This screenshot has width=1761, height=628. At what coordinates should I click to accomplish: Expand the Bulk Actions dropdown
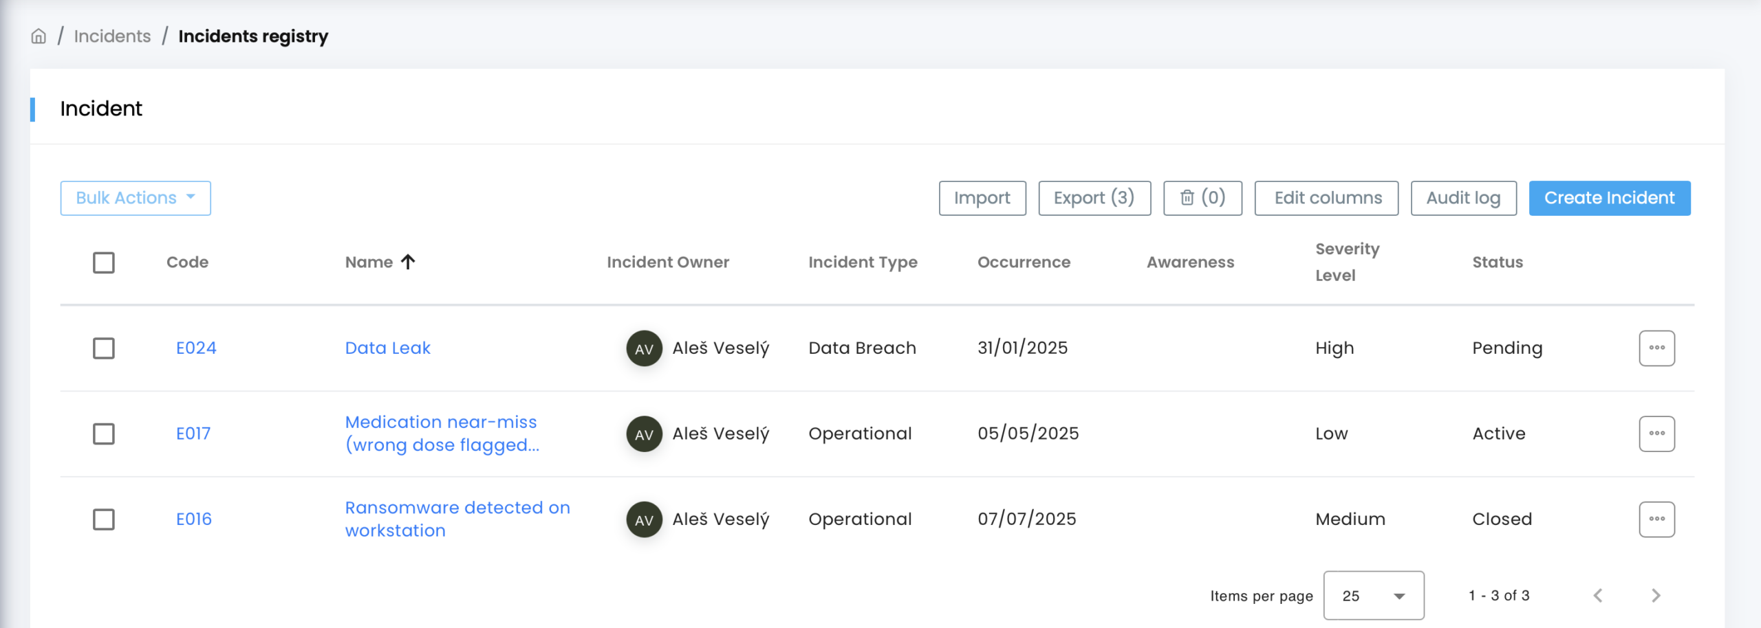pos(136,198)
